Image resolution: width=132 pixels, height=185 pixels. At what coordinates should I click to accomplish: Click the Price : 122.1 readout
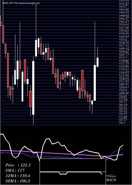point(18,165)
